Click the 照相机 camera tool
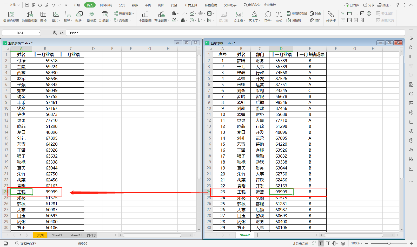 point(294,20)
